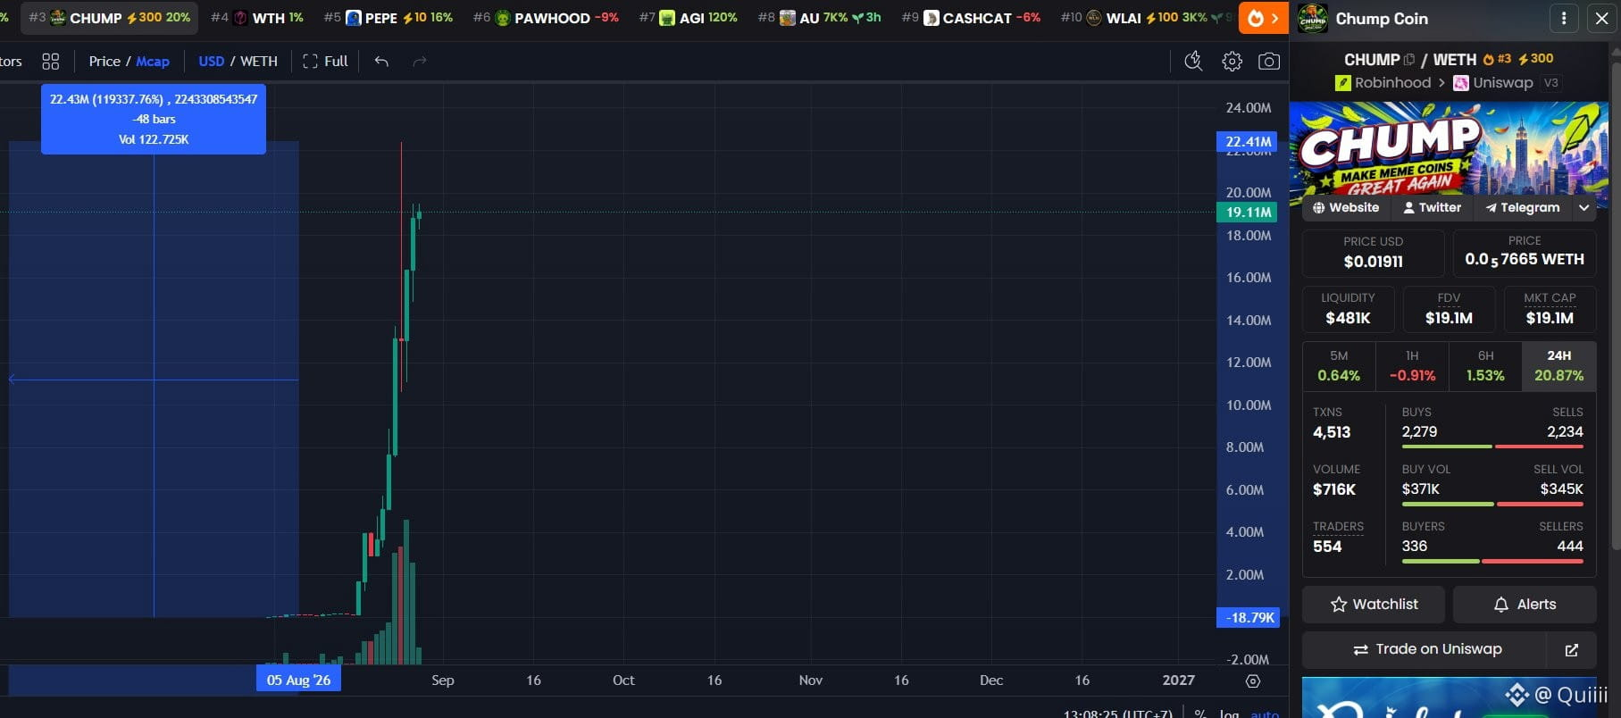Open #8 AU in trending ticker
The image size is (1621, 718).
pyautogui.click(x=819, y=18)
